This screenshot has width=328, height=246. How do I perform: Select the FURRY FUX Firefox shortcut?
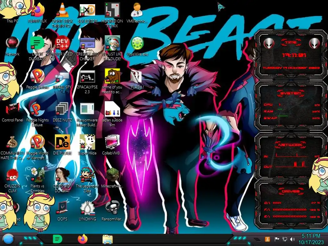[37, 12]
